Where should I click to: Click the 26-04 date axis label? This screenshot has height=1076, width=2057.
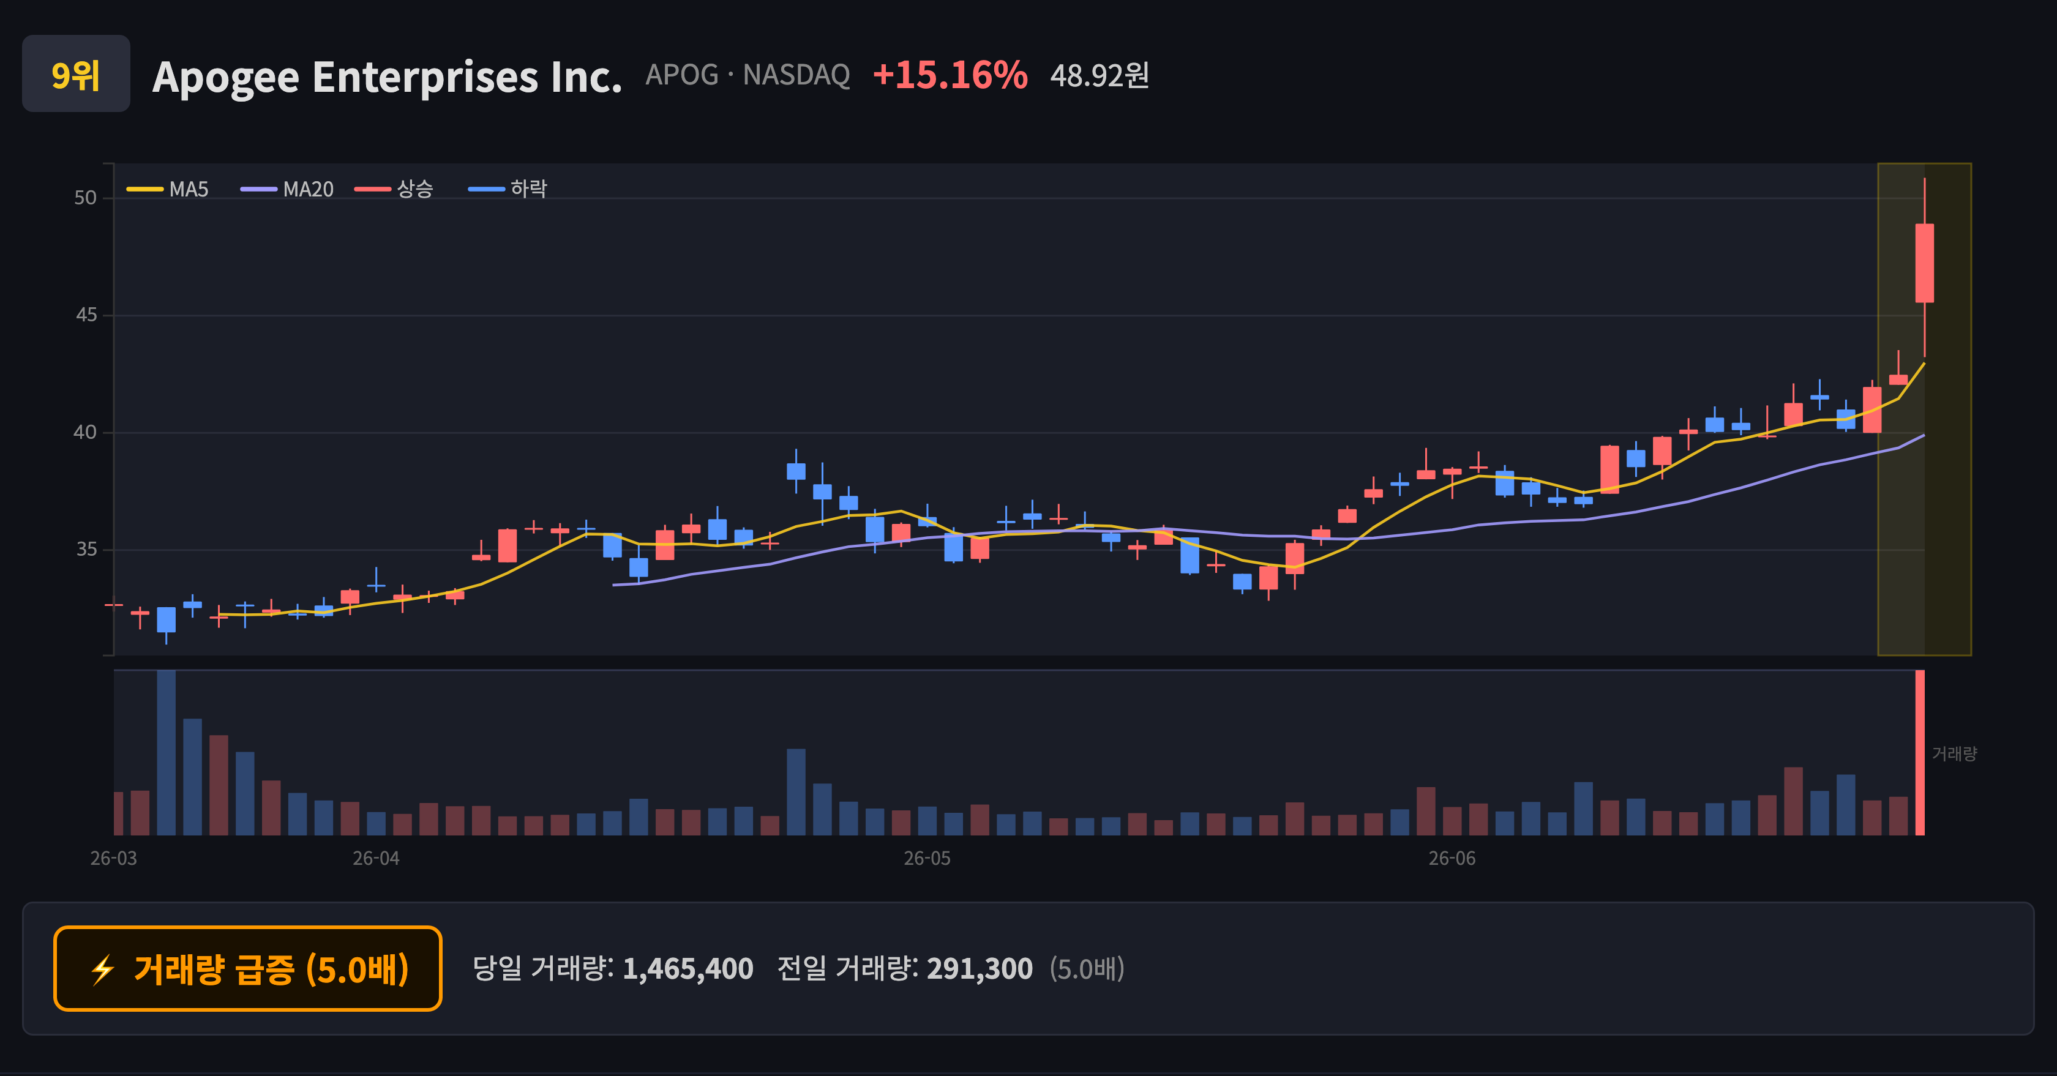[x=376, y=859]
